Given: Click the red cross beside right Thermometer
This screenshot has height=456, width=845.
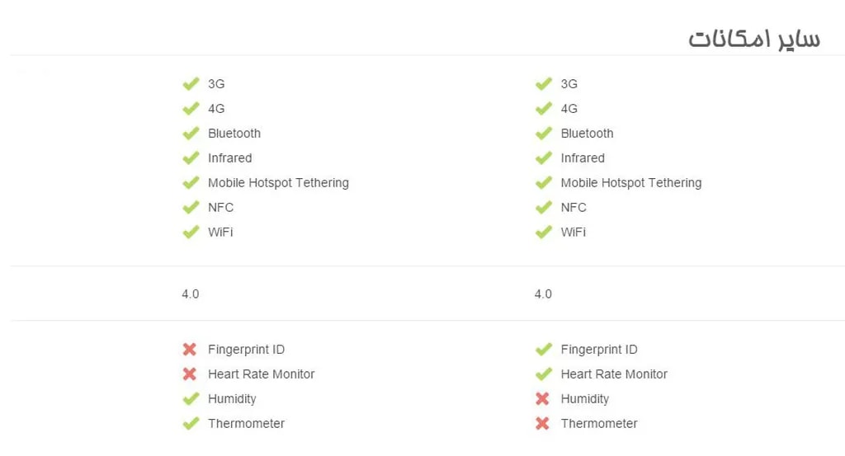Looking at the screenshot, I should pos(542,424).
